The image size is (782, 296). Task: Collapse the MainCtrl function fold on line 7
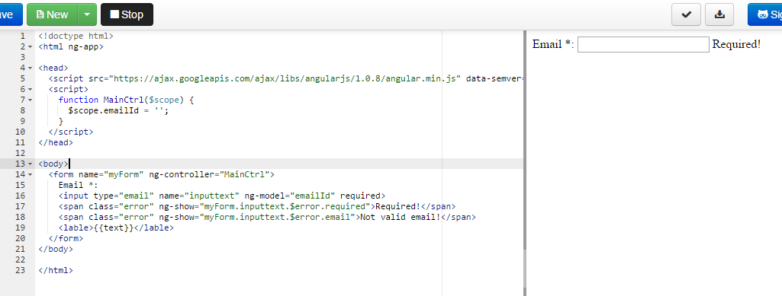tap(30, 100)
